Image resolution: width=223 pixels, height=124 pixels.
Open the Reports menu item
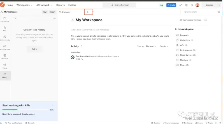click(x=61, y=5)
